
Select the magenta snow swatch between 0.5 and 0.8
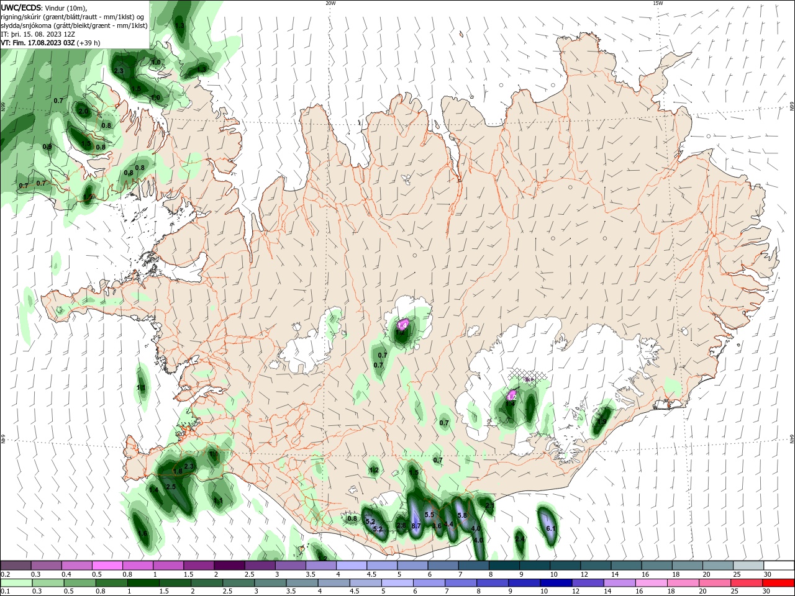click(107, 566)
